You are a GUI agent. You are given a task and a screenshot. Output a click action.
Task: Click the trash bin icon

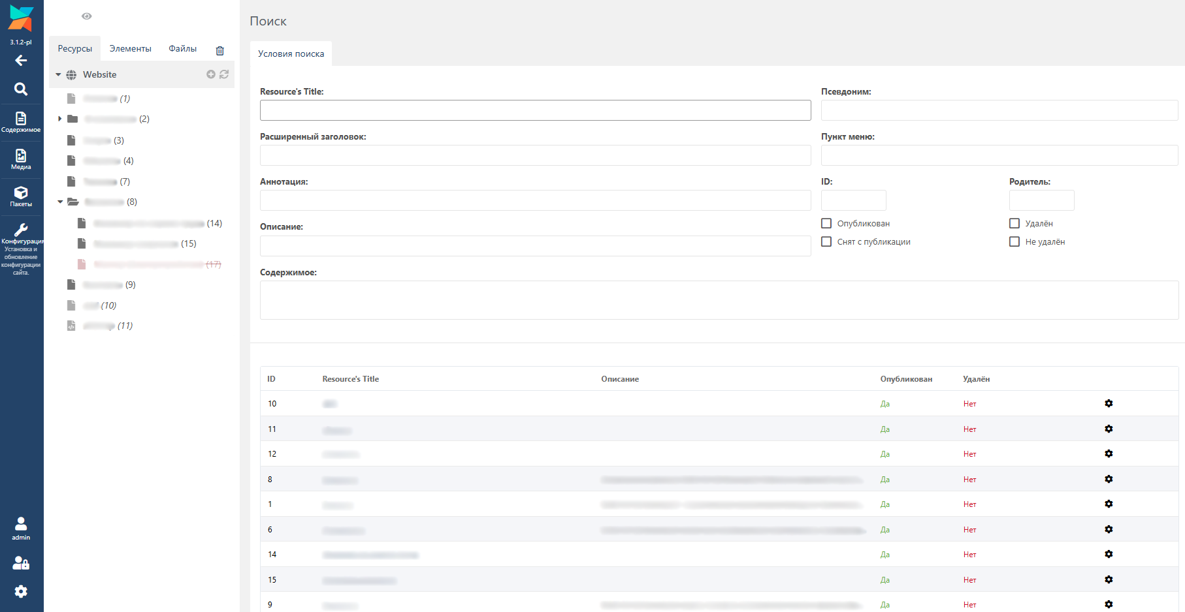(x=220, y=50)
